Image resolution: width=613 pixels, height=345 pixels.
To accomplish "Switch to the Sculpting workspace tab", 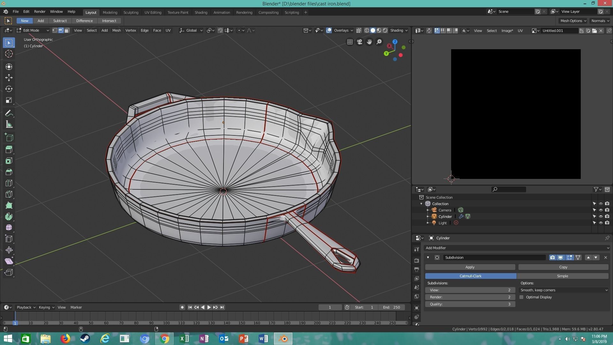I will tap(131, 12).
